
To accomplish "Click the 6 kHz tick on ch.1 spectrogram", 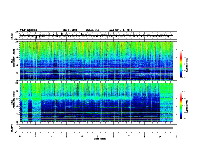I will (x=17, y=57).
